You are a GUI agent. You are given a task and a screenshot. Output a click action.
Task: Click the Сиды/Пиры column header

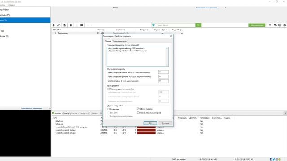point(177,30)
